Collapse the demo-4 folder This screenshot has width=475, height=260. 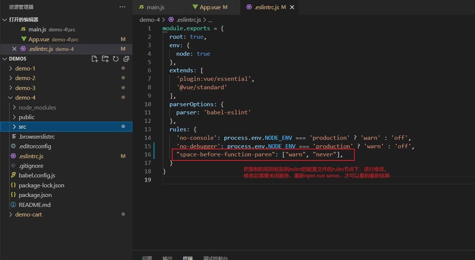(25, 97)
